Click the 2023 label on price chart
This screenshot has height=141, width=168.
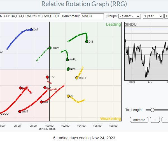[132, 82]
